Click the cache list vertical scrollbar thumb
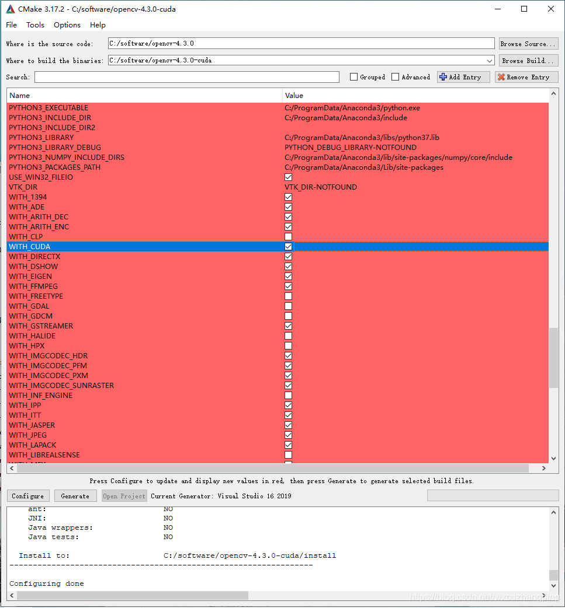Viewport: 565px width, 608px height. click(x=553, y=358)
